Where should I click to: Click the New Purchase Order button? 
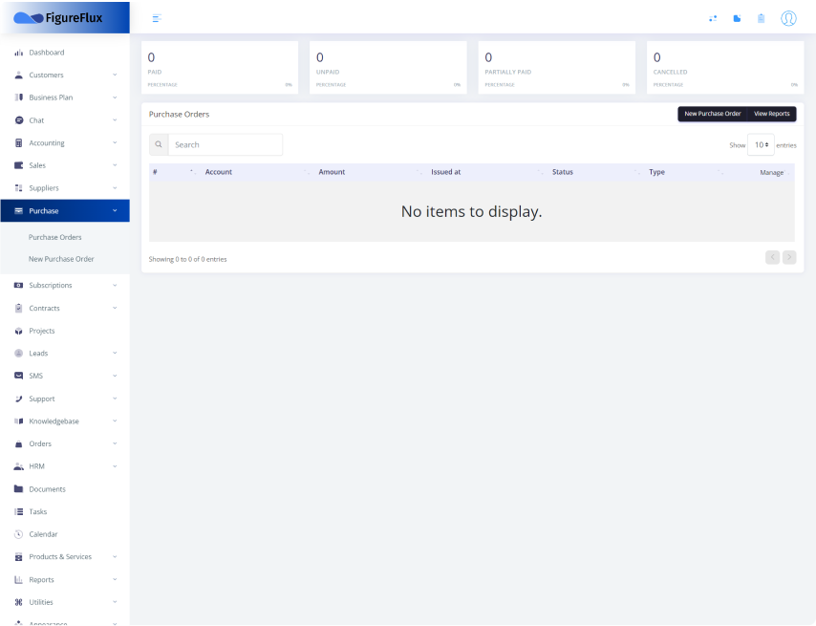[712, 114]
